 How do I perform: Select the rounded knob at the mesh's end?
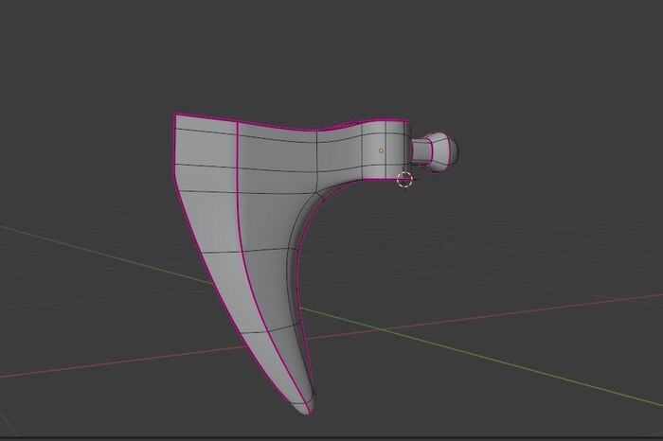(442, 151)
